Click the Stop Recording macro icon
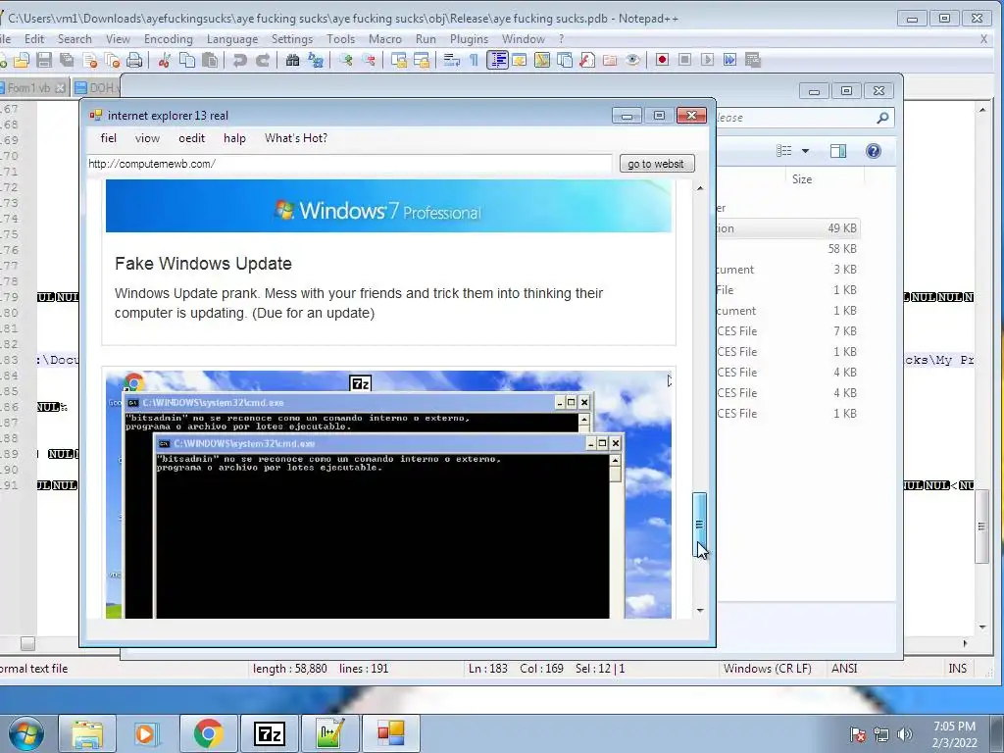The height and width of the screenshot is (753, 1004). (684, 60)
